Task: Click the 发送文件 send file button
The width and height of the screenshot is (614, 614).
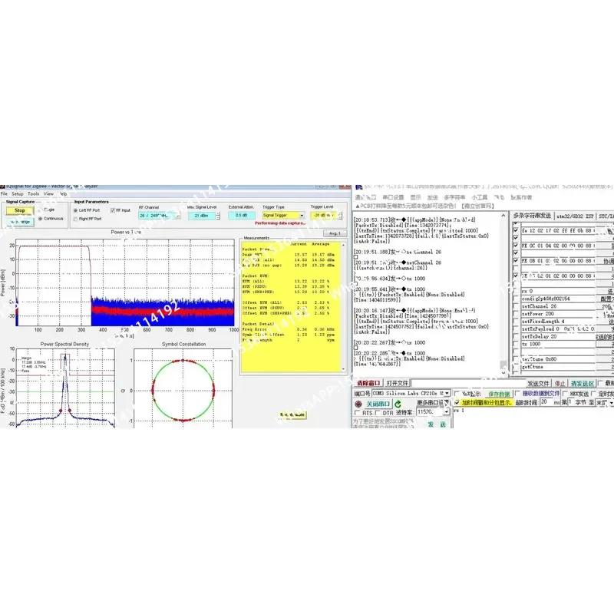Action: tap(539, 383)
